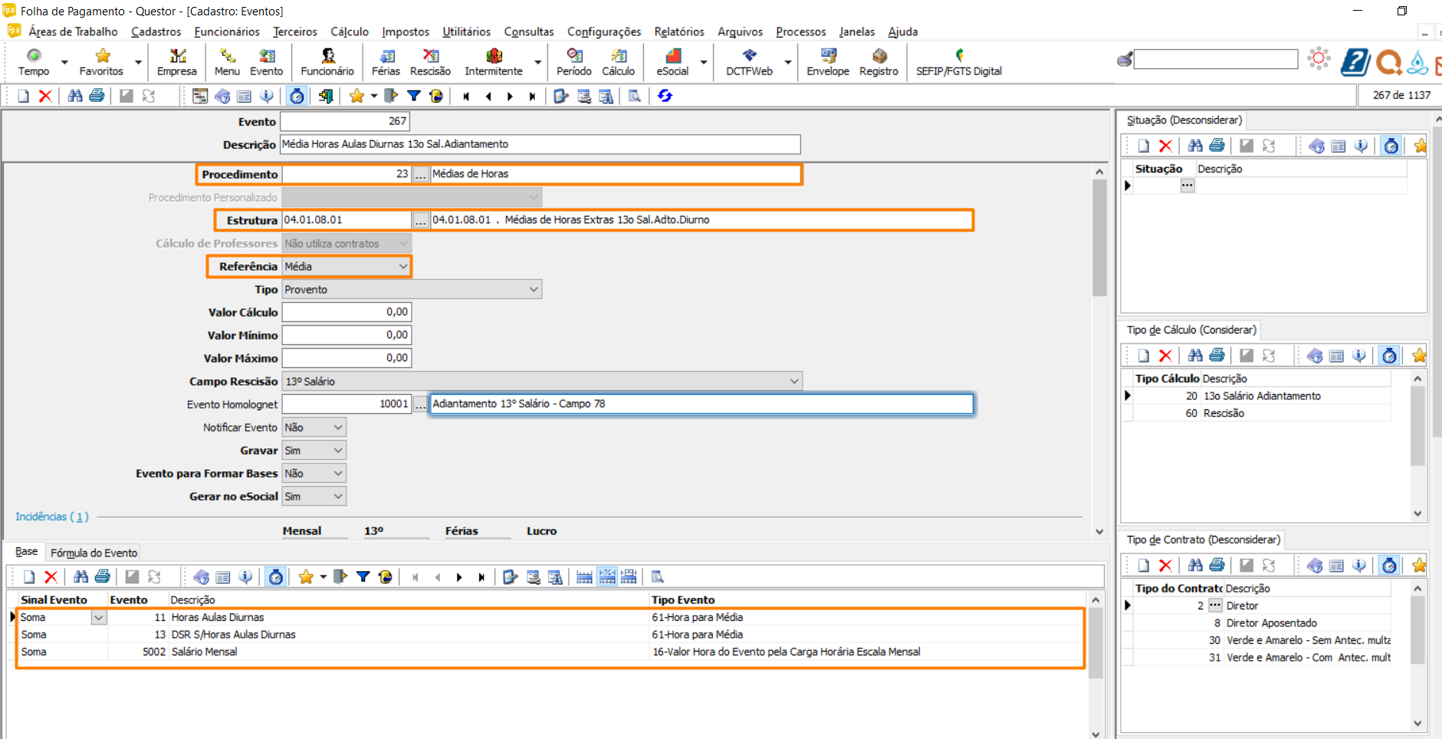Expand the Referência dropdown

(x=402, y=267)
